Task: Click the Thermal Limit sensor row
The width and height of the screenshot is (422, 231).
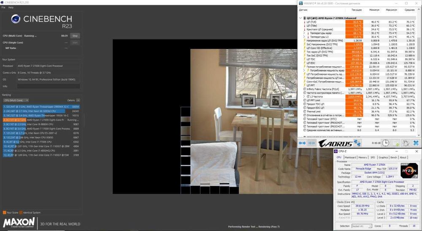Action: click(x=359, y=112)
